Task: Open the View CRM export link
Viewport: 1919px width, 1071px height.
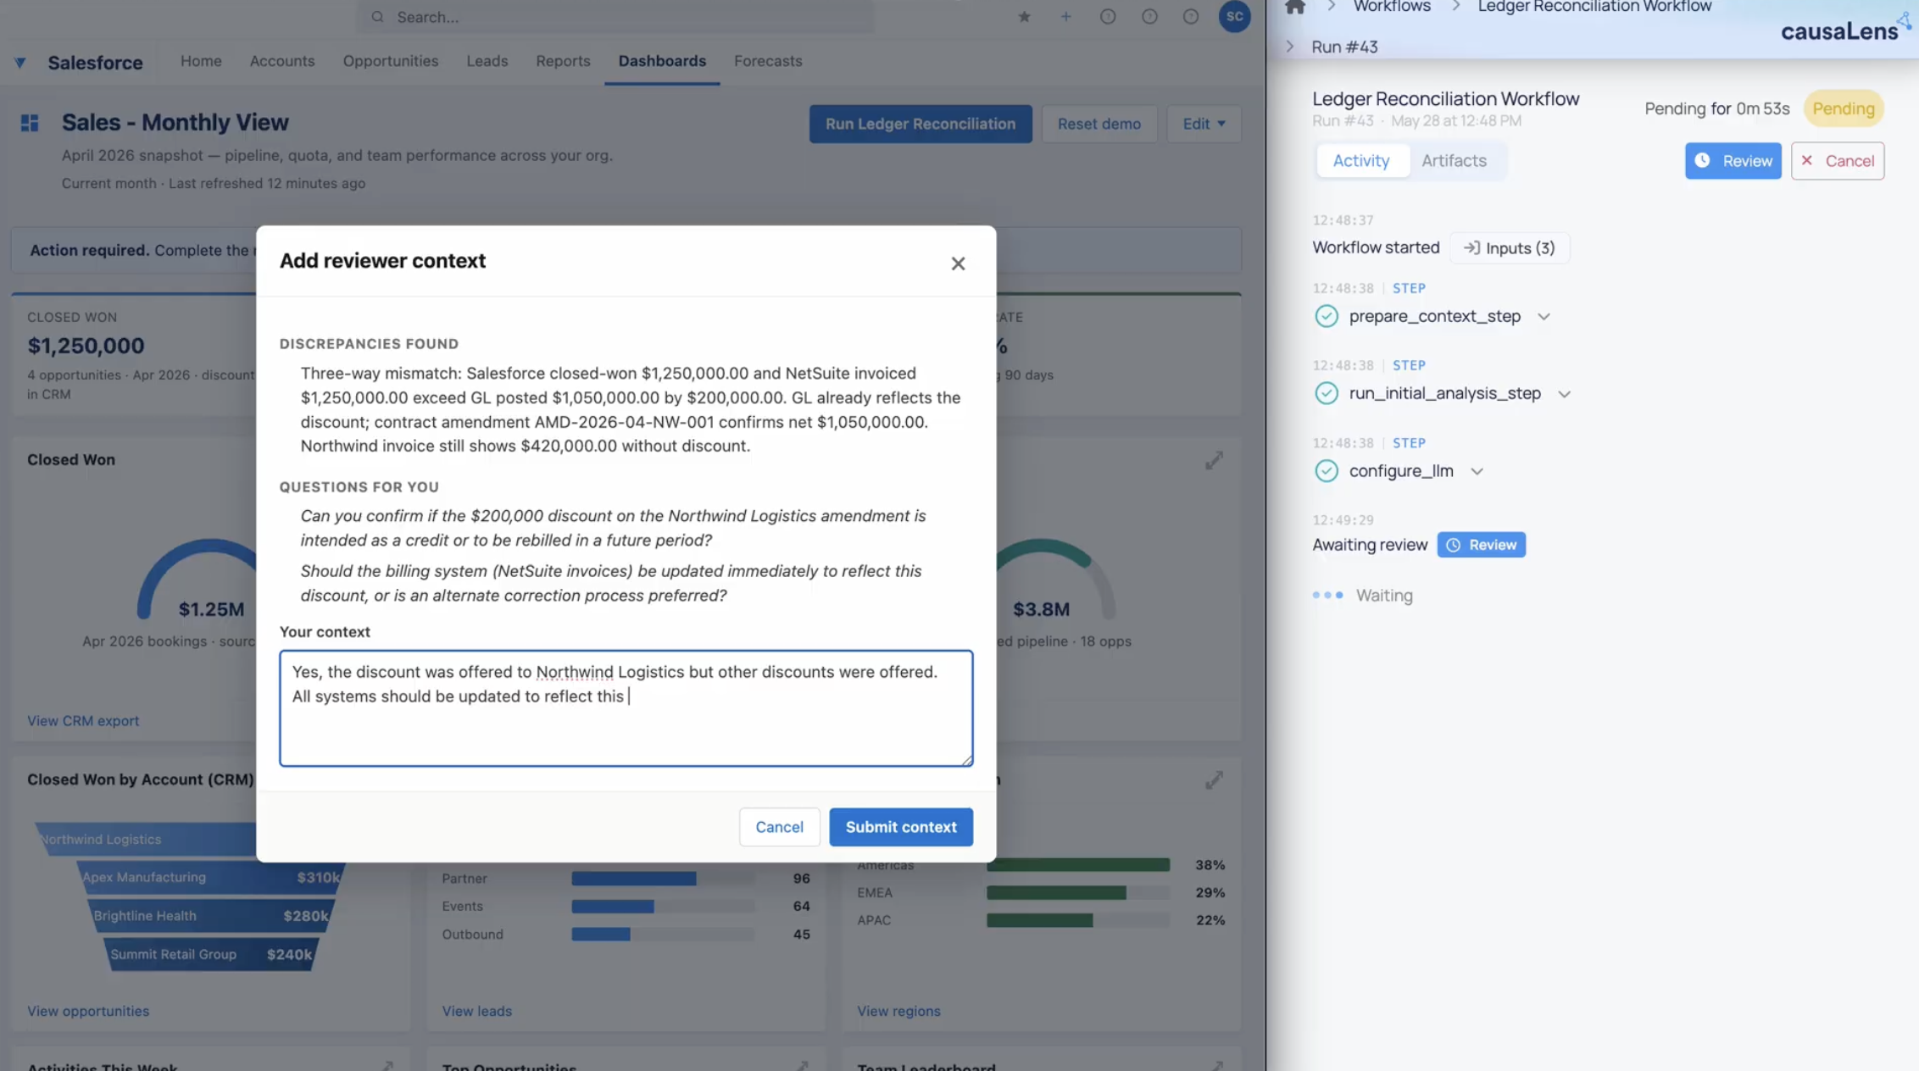Action: point(83,721)
